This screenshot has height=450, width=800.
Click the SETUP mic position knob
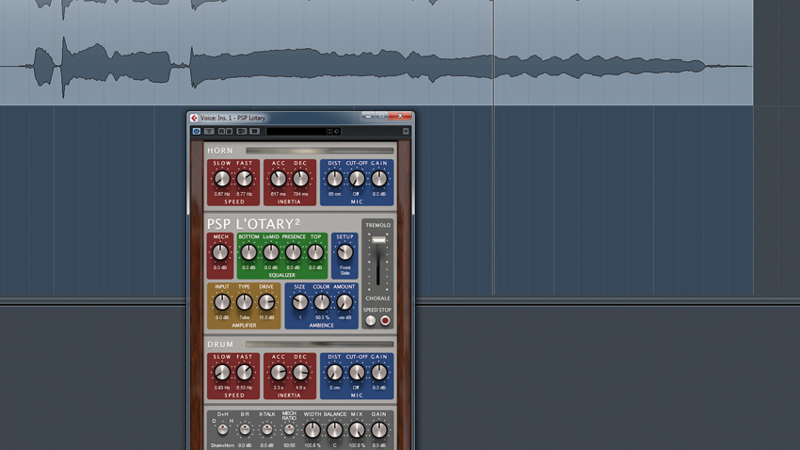pyautogui.click(x=344, y=252)
